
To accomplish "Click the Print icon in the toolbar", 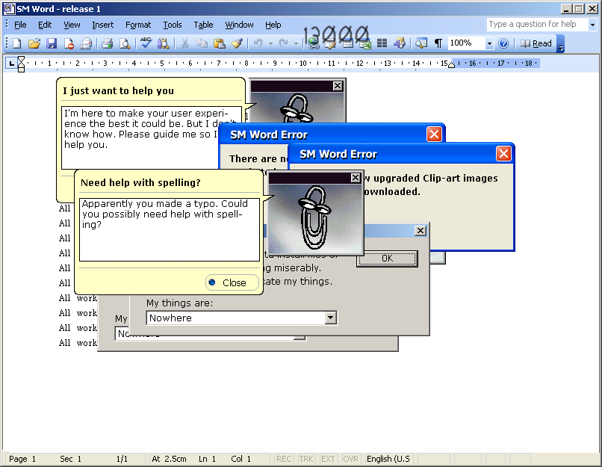I will click(x=107, y=44).
